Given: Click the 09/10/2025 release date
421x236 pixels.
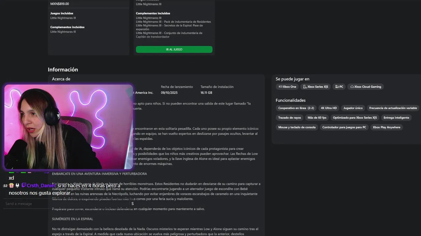Looking at the screenshot, I should [x=169, y=93].
